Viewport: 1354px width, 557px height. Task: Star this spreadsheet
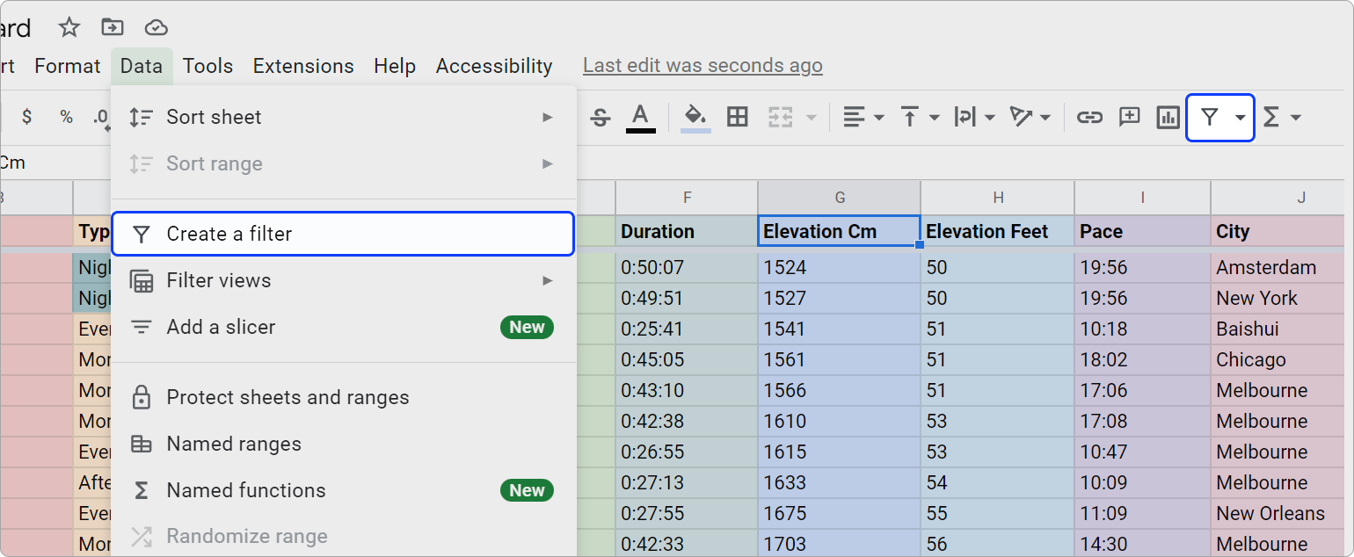tap(69, 27)
